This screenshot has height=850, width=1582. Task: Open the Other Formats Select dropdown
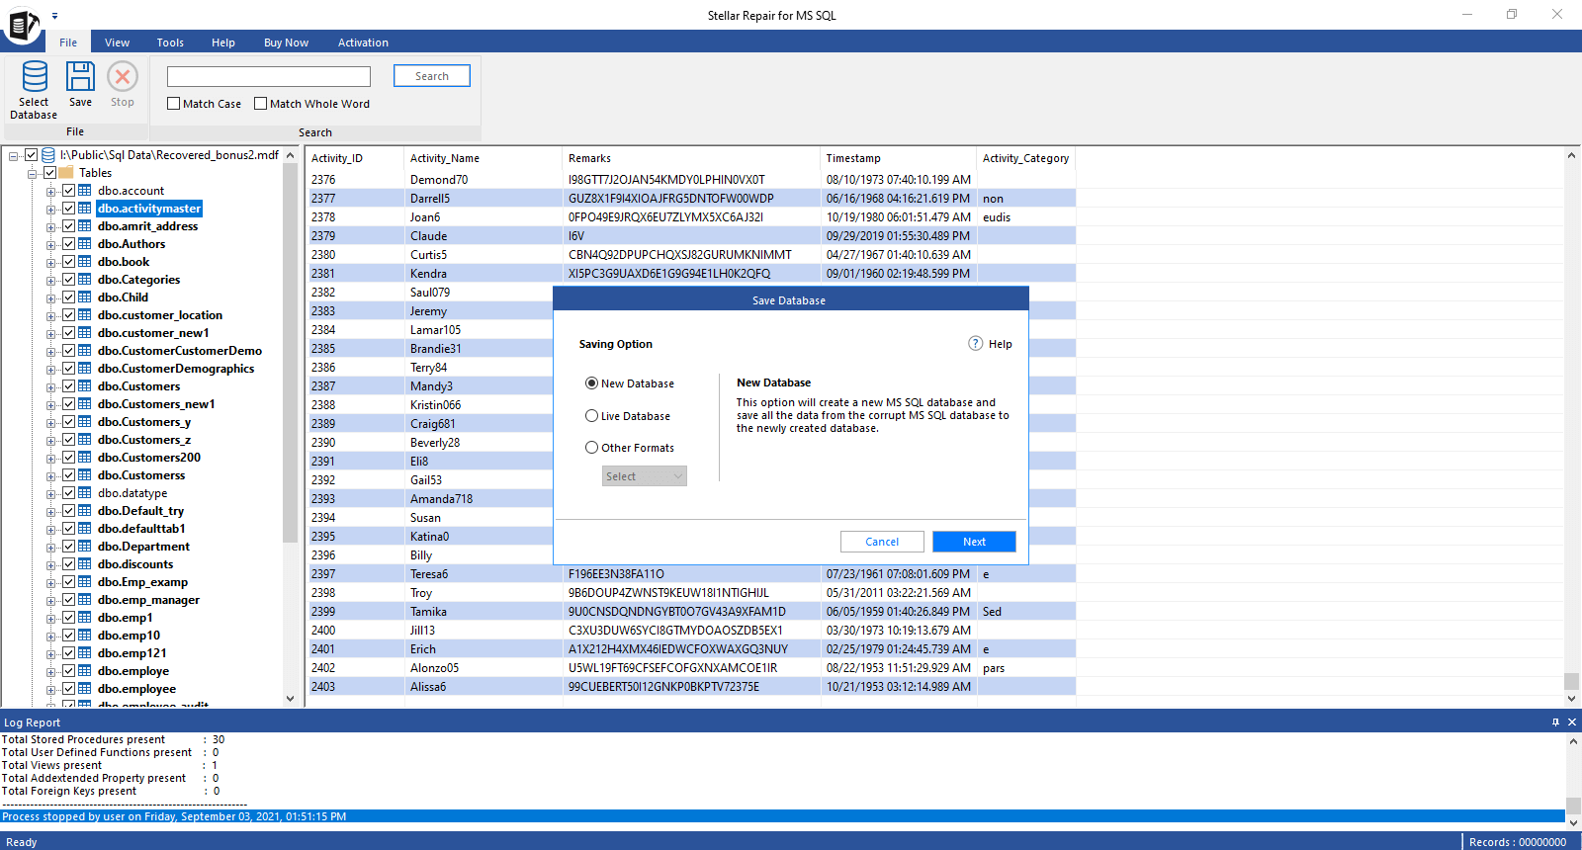(645, 476)
